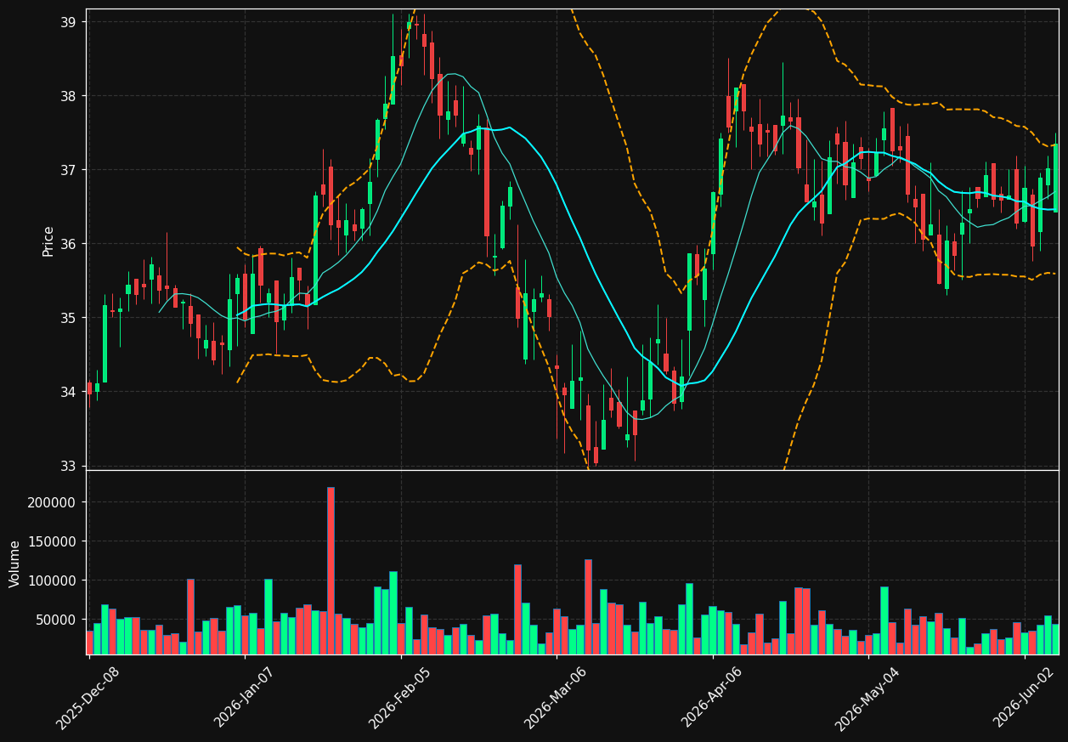Click the 38 price axis label
This screenshot has height=742, width=1068.
(x=70, y=96)
